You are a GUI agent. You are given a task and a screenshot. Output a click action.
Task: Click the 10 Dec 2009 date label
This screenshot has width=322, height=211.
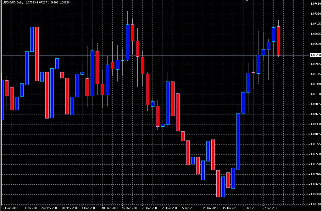(x=110, y=208)
